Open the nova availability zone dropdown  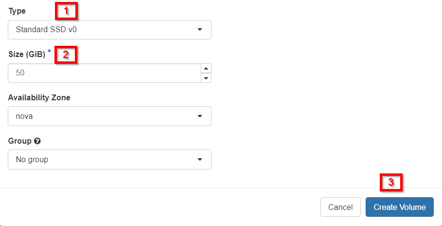110,116
